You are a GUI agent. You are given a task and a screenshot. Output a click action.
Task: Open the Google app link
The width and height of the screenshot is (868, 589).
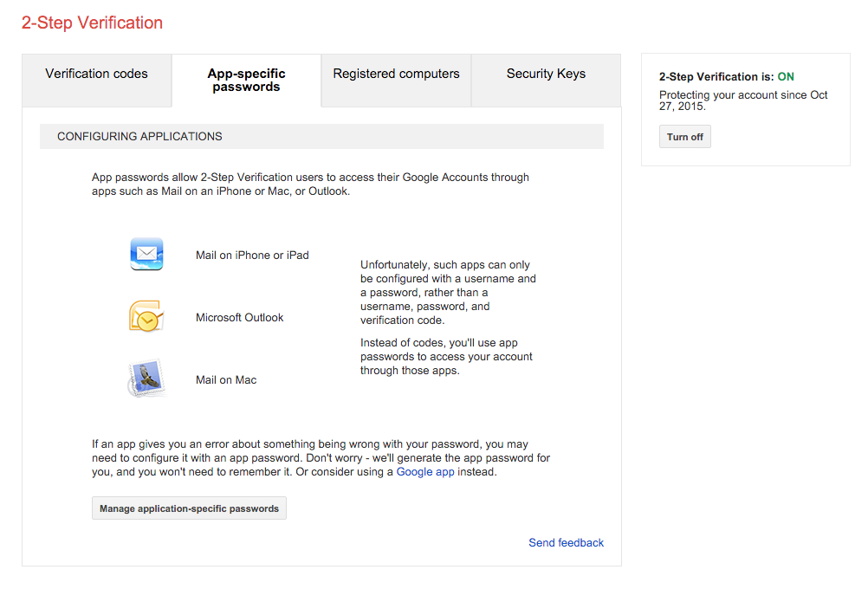pos(425,472)
